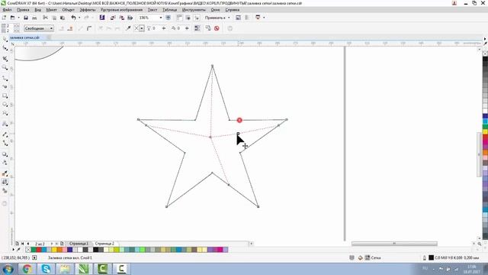
Task: Click the Import icon in the toolbar
Action: [x=113, y=18]
